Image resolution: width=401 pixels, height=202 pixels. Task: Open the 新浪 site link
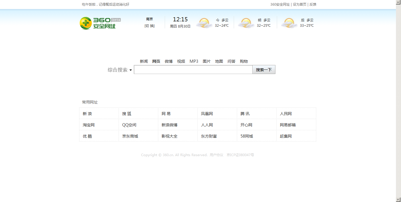87,114
